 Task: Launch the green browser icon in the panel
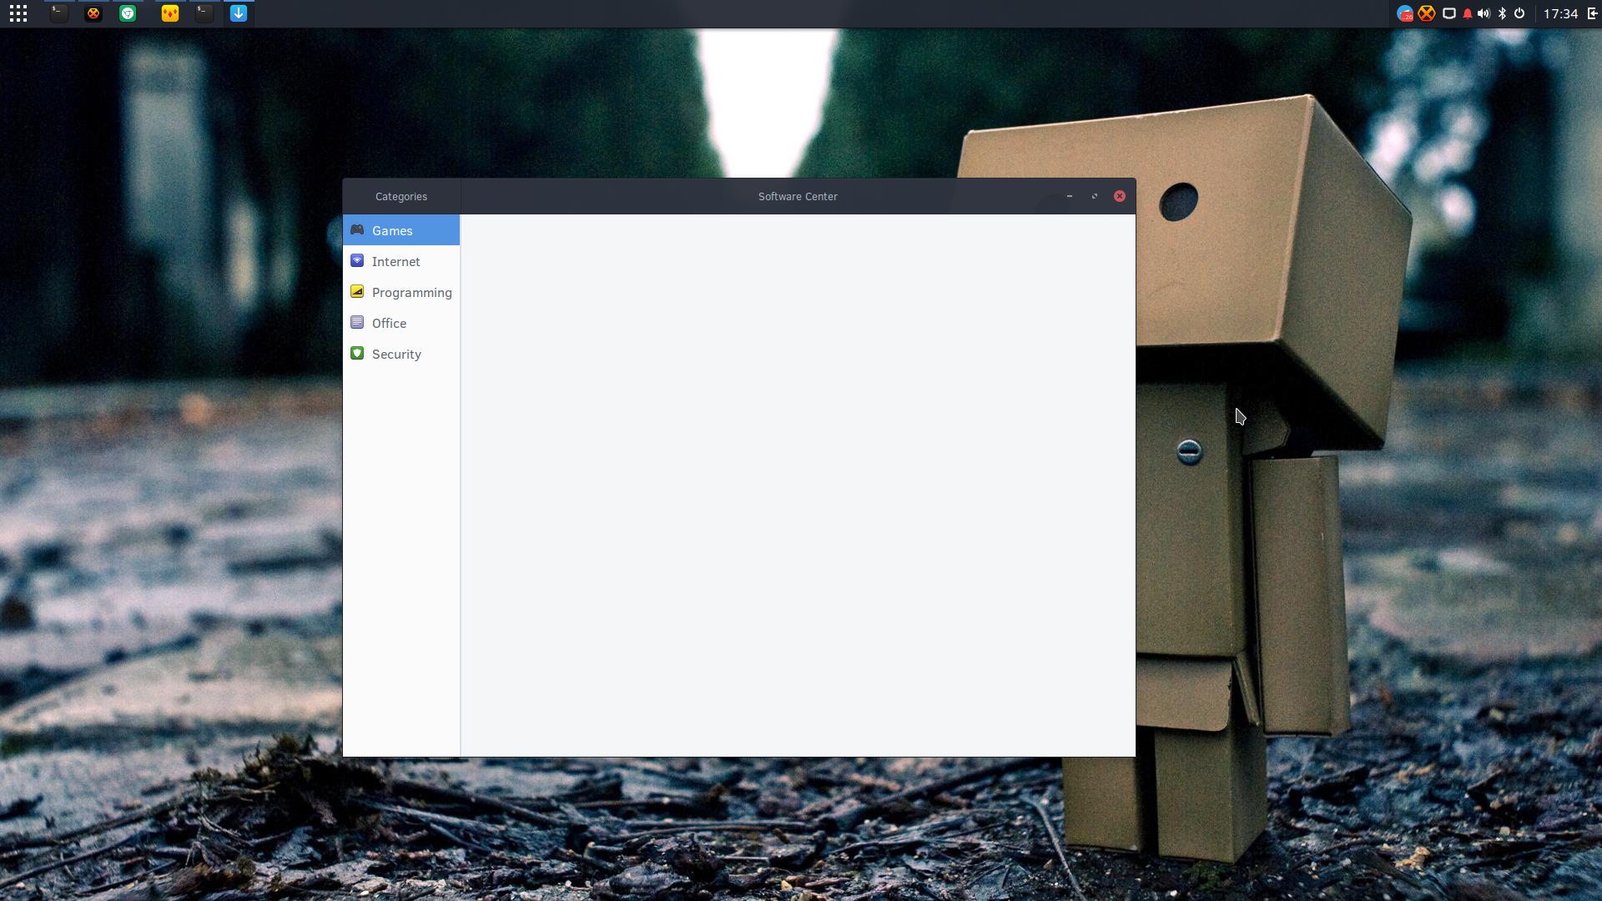[x=128, y=13]
